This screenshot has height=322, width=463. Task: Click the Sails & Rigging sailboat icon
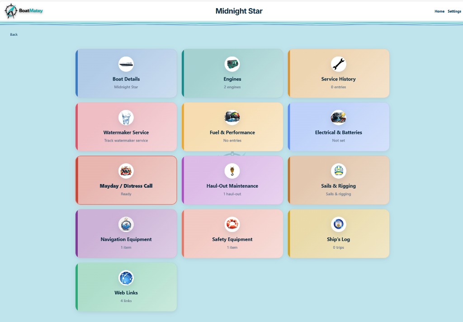[x=338, y=171]
